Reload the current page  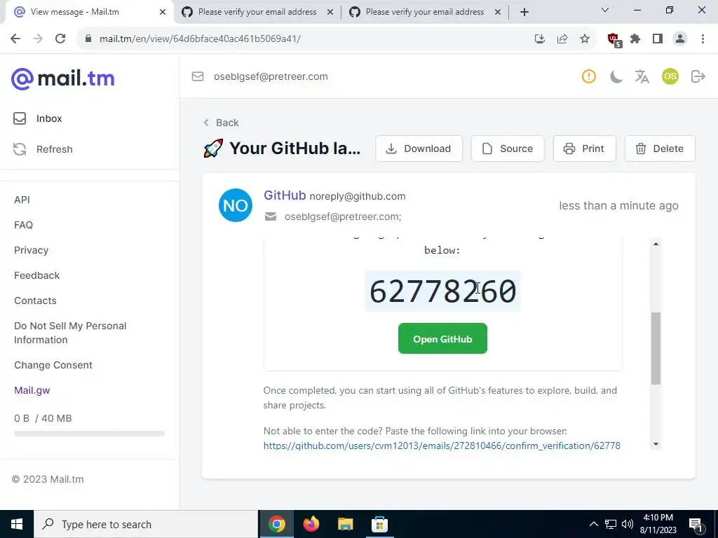point(60,39)
